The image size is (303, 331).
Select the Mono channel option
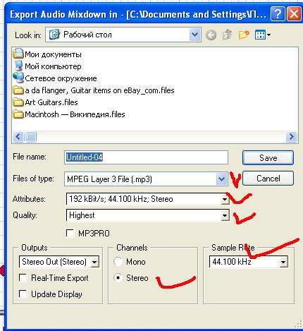click(x=118, y=262)
